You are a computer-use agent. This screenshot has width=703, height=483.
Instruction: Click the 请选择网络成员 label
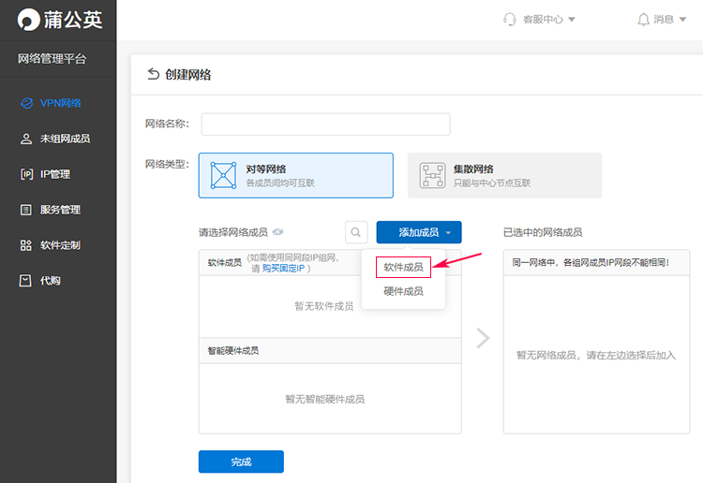[x=233, y=232]
